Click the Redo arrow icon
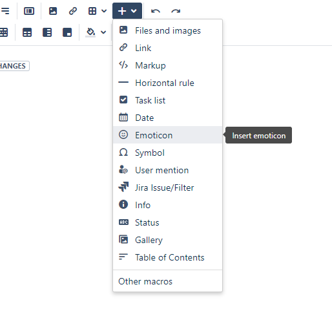The width and height of the screenshot is (332, 309). tap(176, 11)
